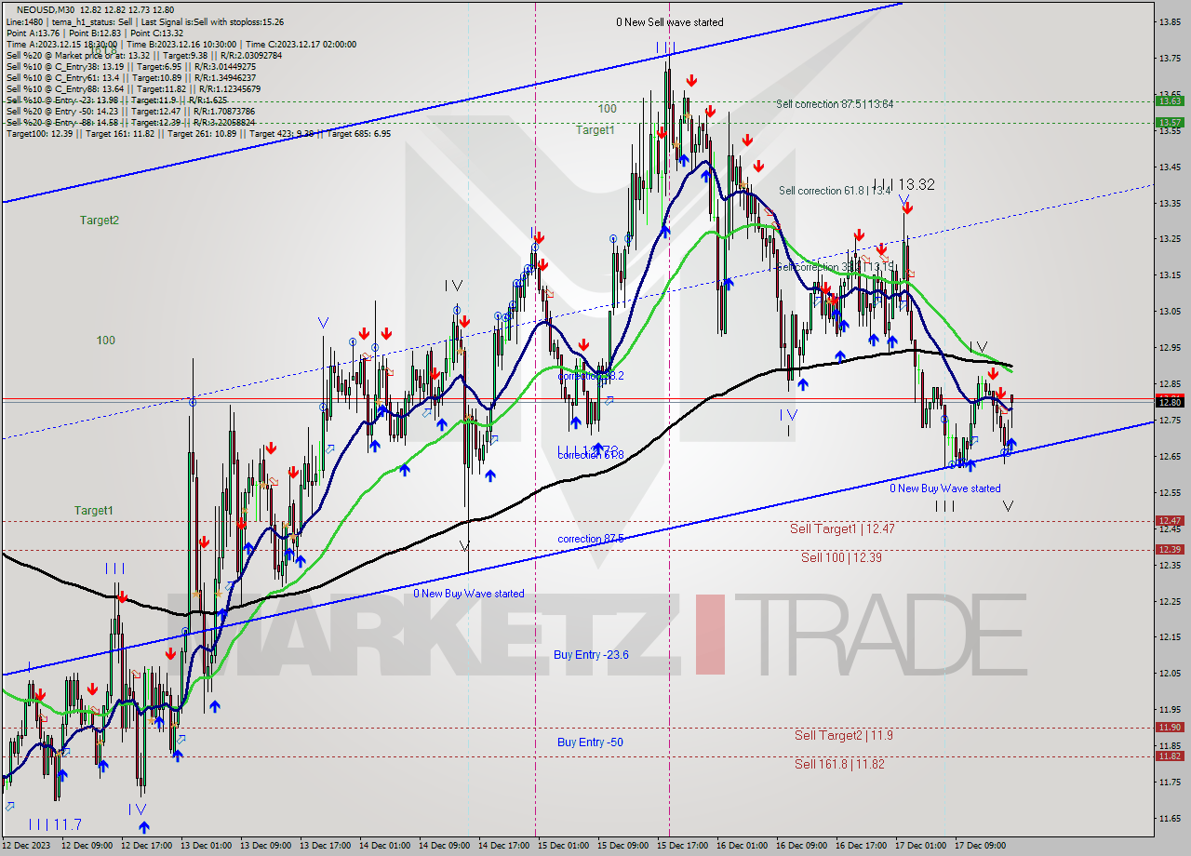Select the 'Buy Entry -50' label
Screen dimensions: 1191x856
pyautogui.click(x=590, y=742)
